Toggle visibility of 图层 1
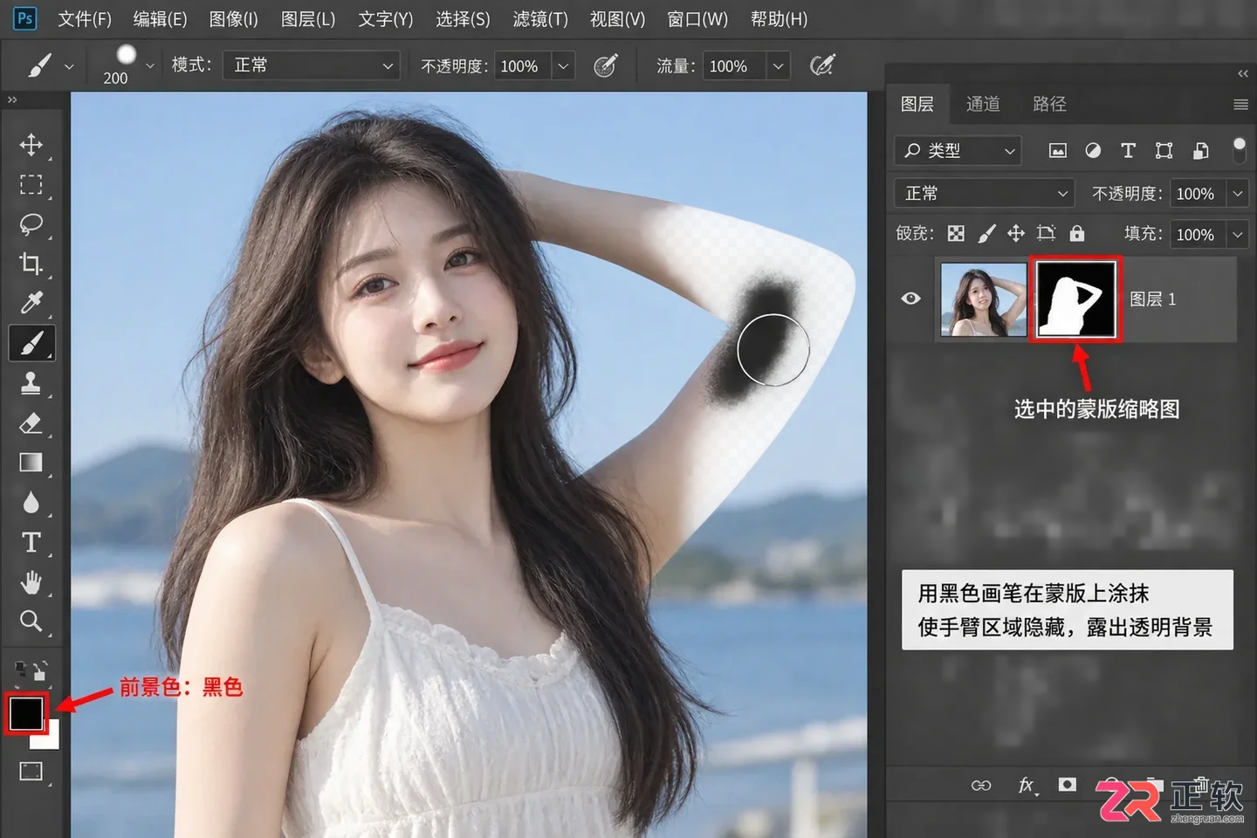This screenshot has width=1257, height=838. click(910, 299)
